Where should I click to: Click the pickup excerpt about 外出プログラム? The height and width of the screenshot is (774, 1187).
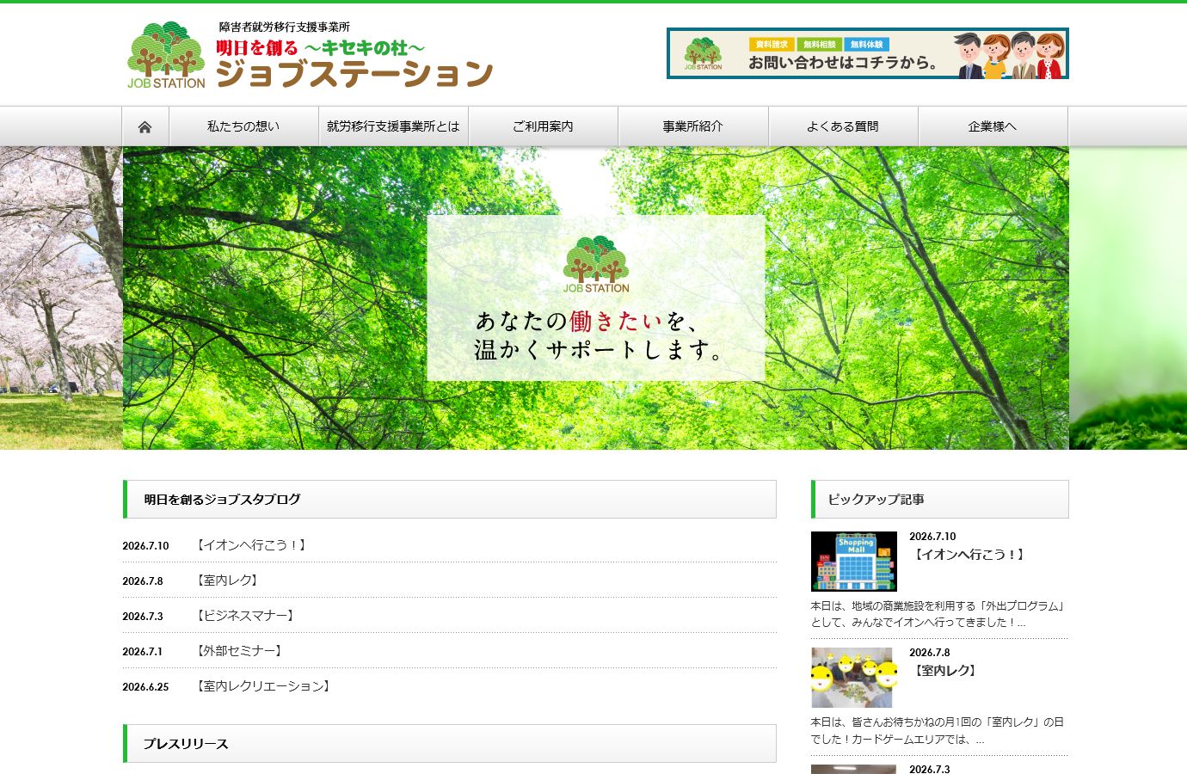(938, 614)
